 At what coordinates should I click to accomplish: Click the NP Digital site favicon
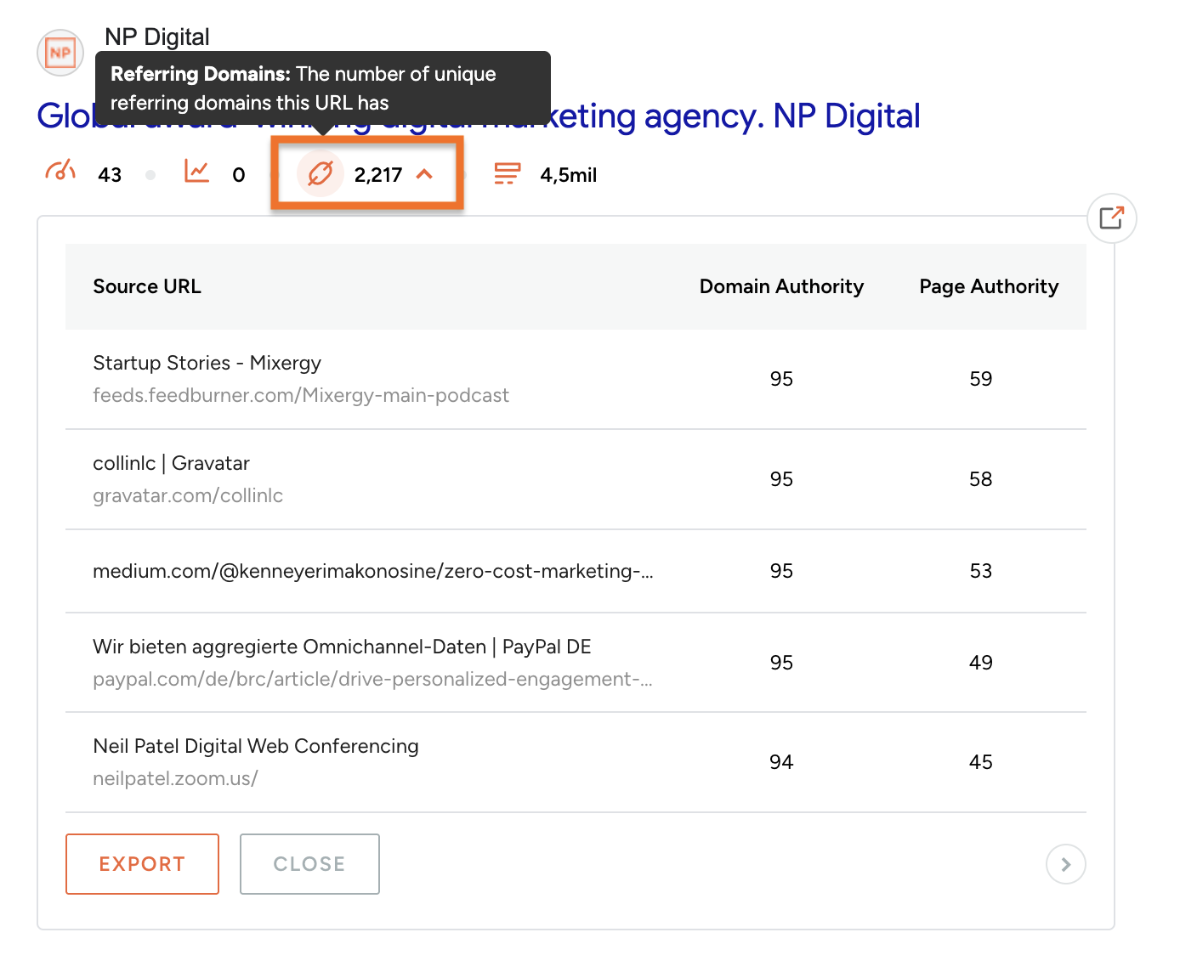click(x=60, y=53)
